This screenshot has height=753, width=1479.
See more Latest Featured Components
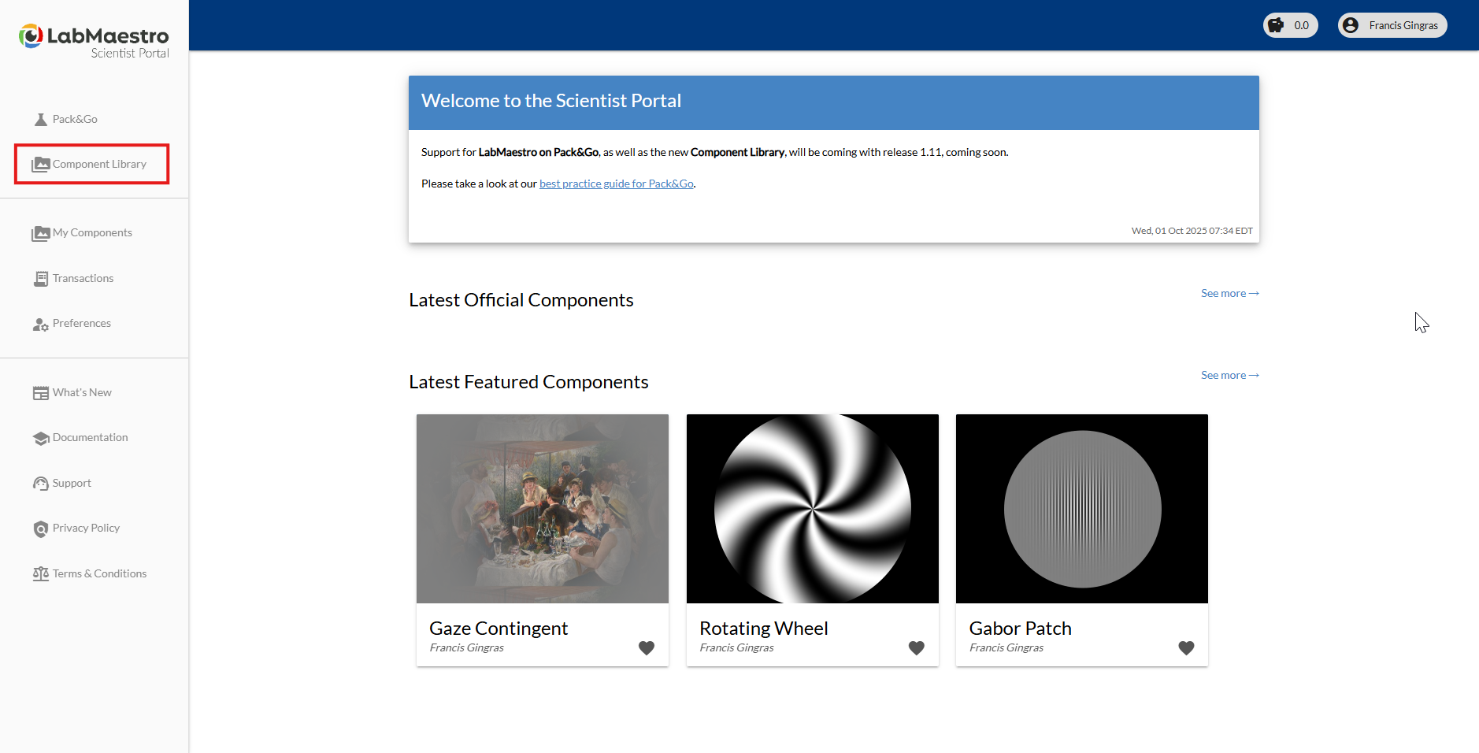pyautogui.click(x=1229, y=375)
